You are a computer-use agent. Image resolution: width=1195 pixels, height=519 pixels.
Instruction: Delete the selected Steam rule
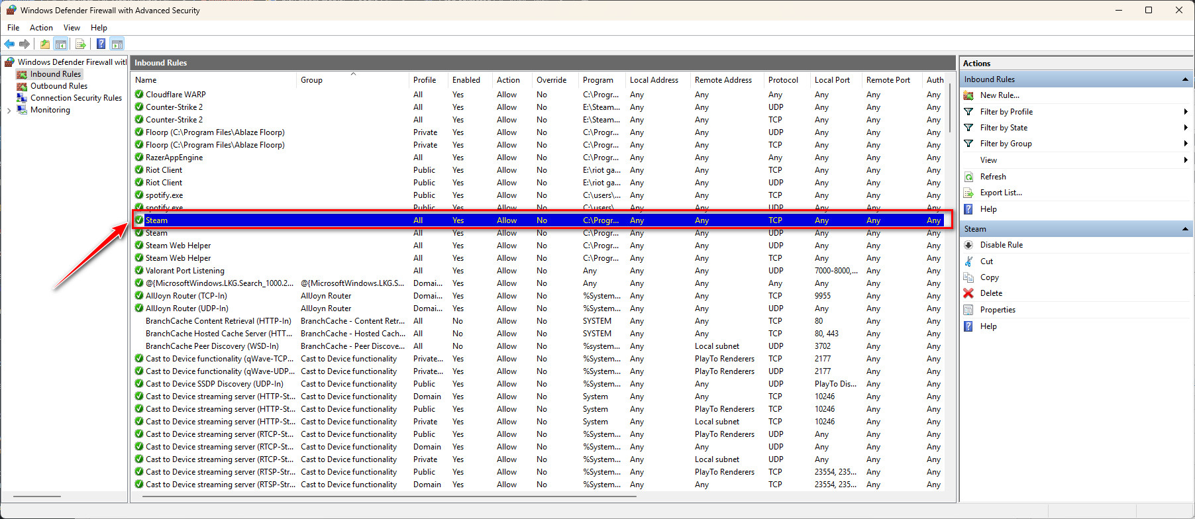[x=991, y=293]
